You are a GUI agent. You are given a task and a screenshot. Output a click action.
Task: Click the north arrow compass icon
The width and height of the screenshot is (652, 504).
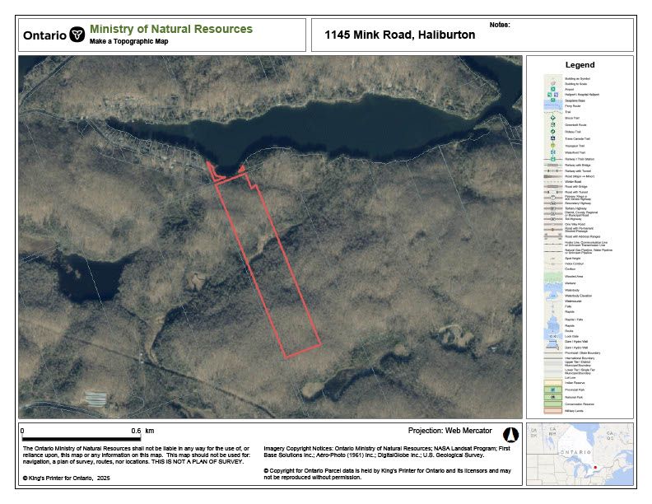(510, 432)
